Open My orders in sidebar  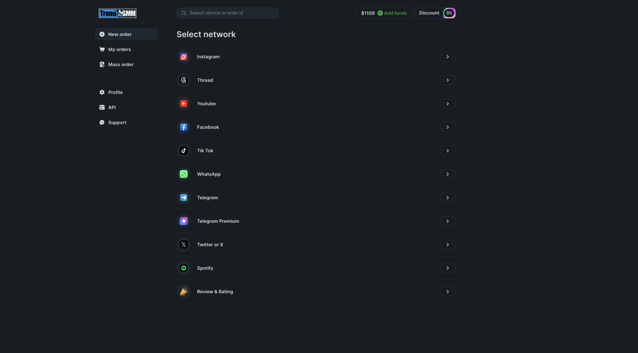(119, 49)
